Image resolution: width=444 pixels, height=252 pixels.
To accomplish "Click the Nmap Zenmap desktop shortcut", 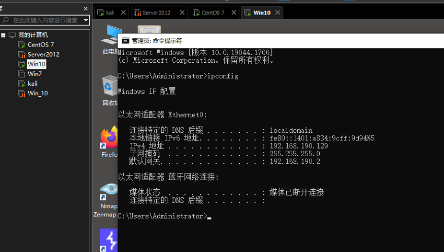I will click(106, 200).
